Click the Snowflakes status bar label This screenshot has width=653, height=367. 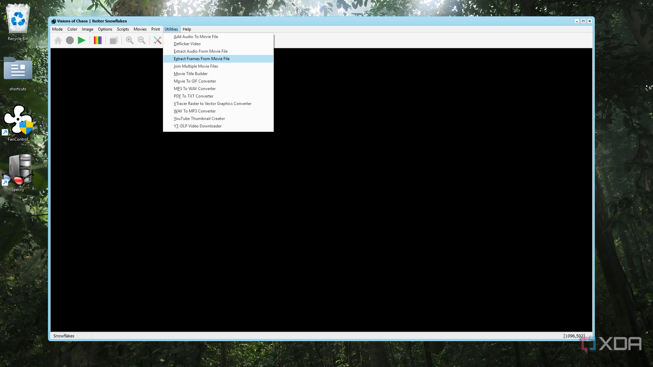point(64,336)
